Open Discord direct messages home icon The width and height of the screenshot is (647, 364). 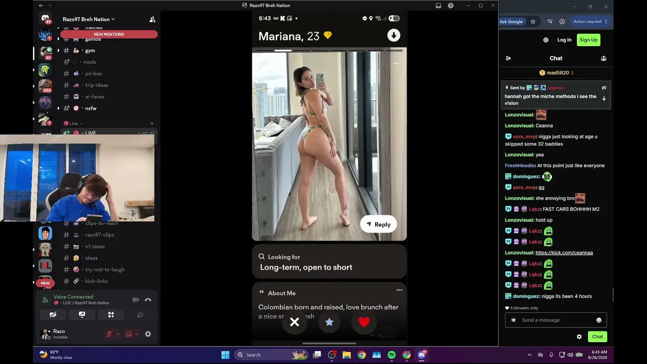click(45, 19)
